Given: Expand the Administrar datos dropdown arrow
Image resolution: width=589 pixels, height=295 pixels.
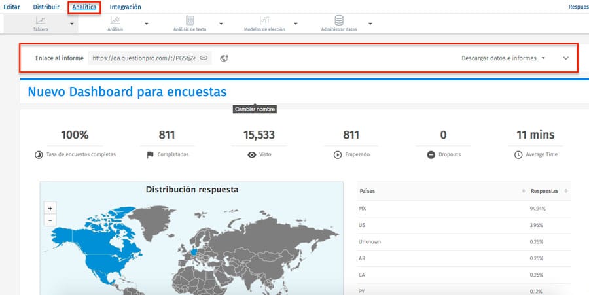Looking at the screenshot, I should point(370,24).
